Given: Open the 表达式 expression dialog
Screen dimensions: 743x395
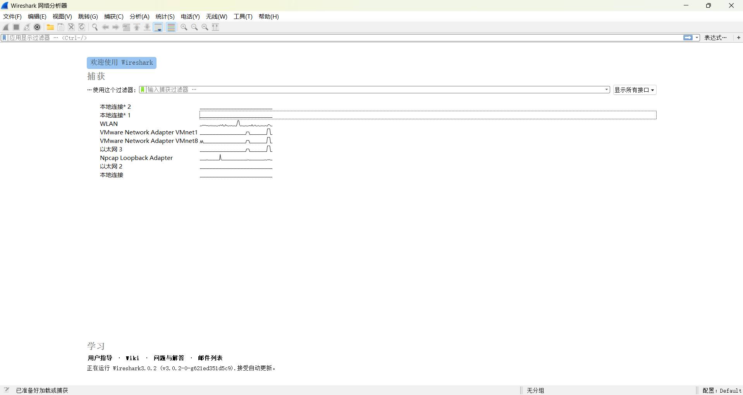Looking at the screenshot, I should coord(715,38).
